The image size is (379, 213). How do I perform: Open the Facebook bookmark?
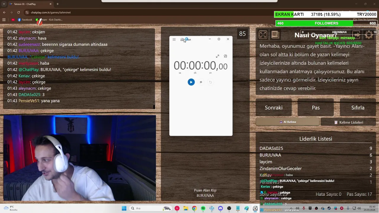coord(25,20)
